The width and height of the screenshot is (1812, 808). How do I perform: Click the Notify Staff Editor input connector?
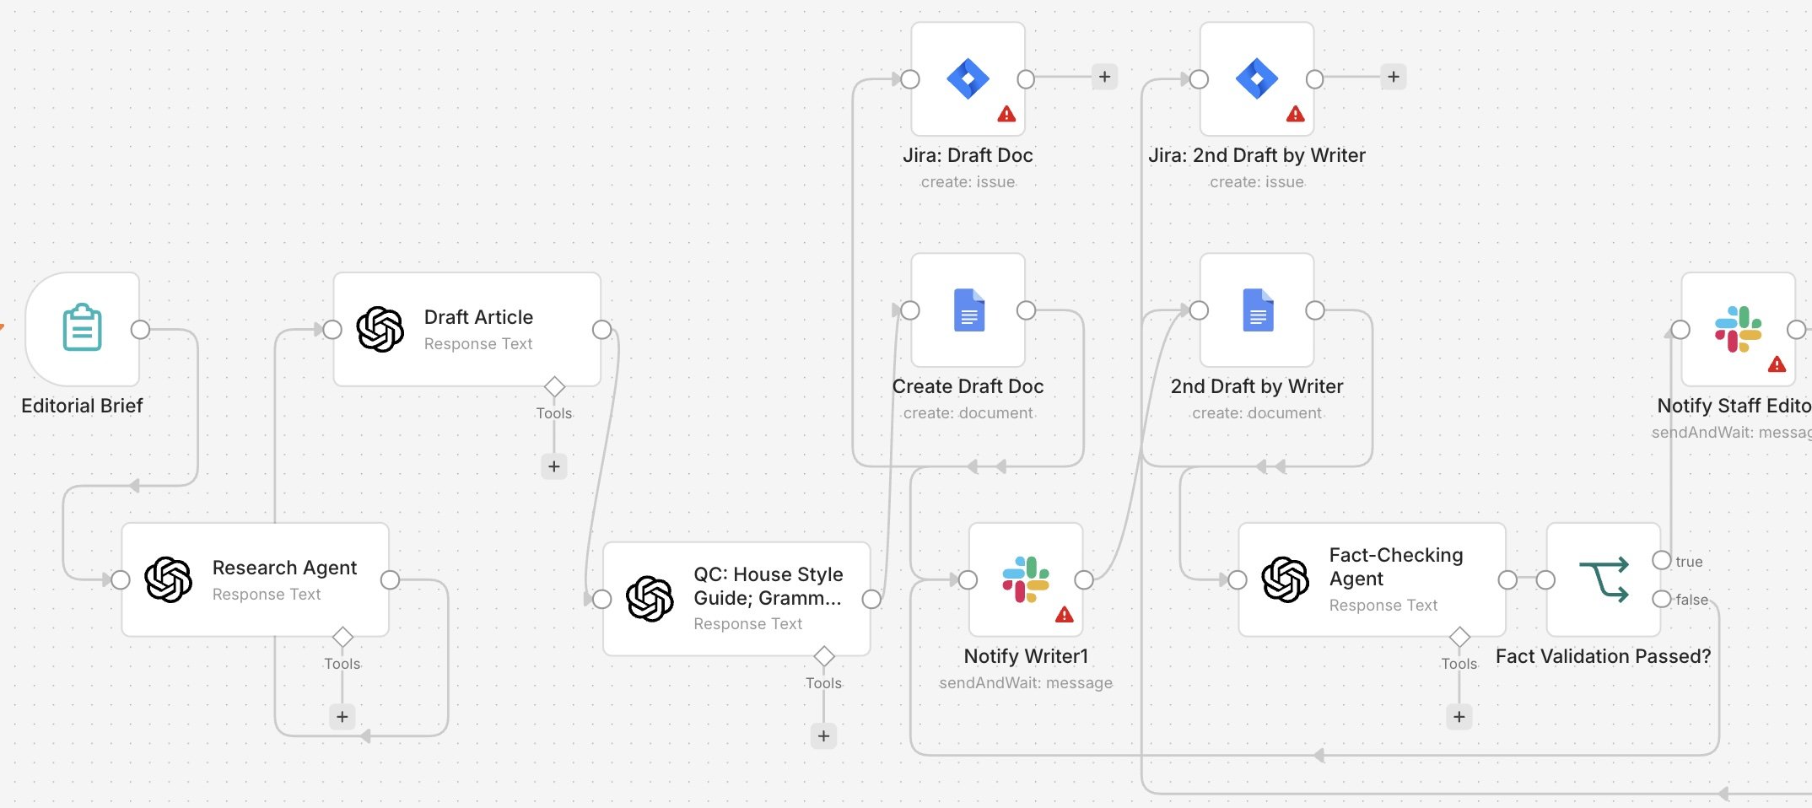tap(1680, 330)
